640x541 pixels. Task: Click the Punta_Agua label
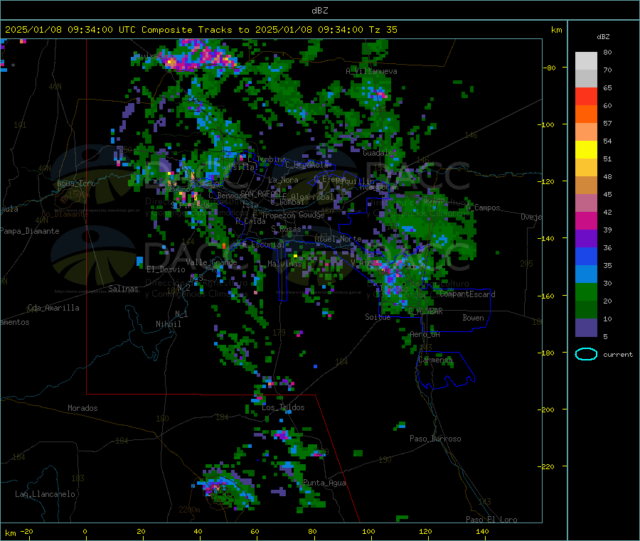click(324, 483)
